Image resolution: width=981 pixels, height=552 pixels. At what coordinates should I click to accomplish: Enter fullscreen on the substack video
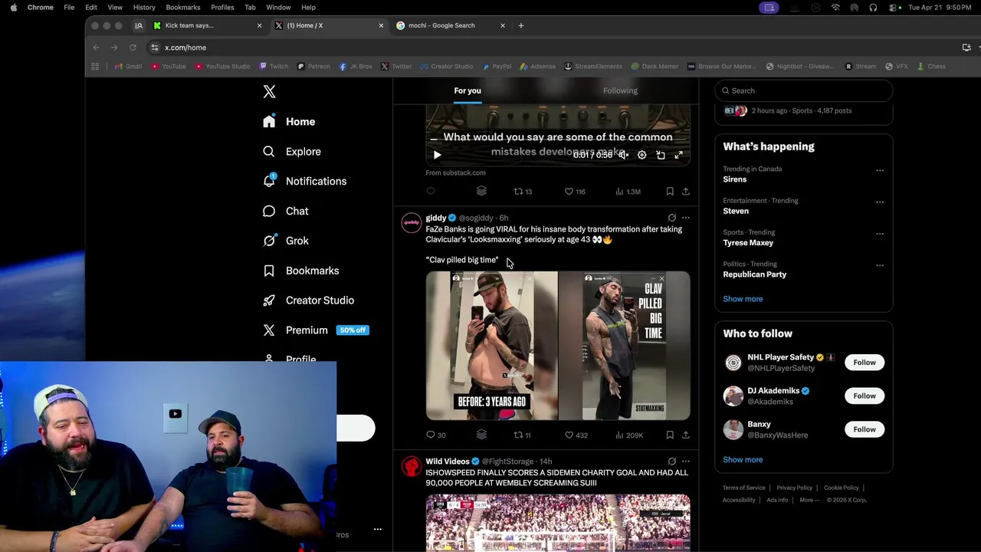[x=679, y=155]
